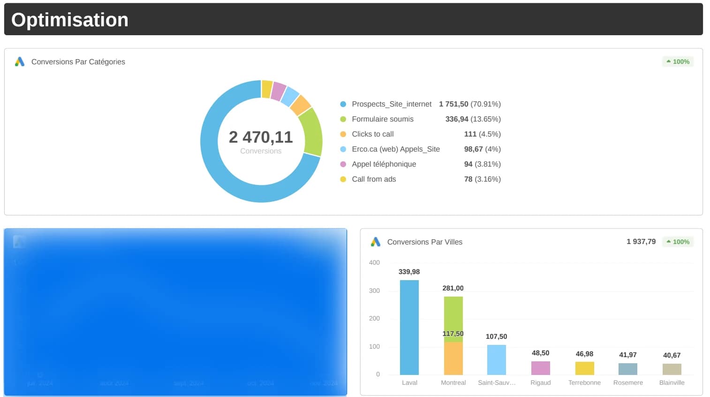The image size is (710, 397).
Task: Click the Call from ads legend dot
Action: coord(343,179)
